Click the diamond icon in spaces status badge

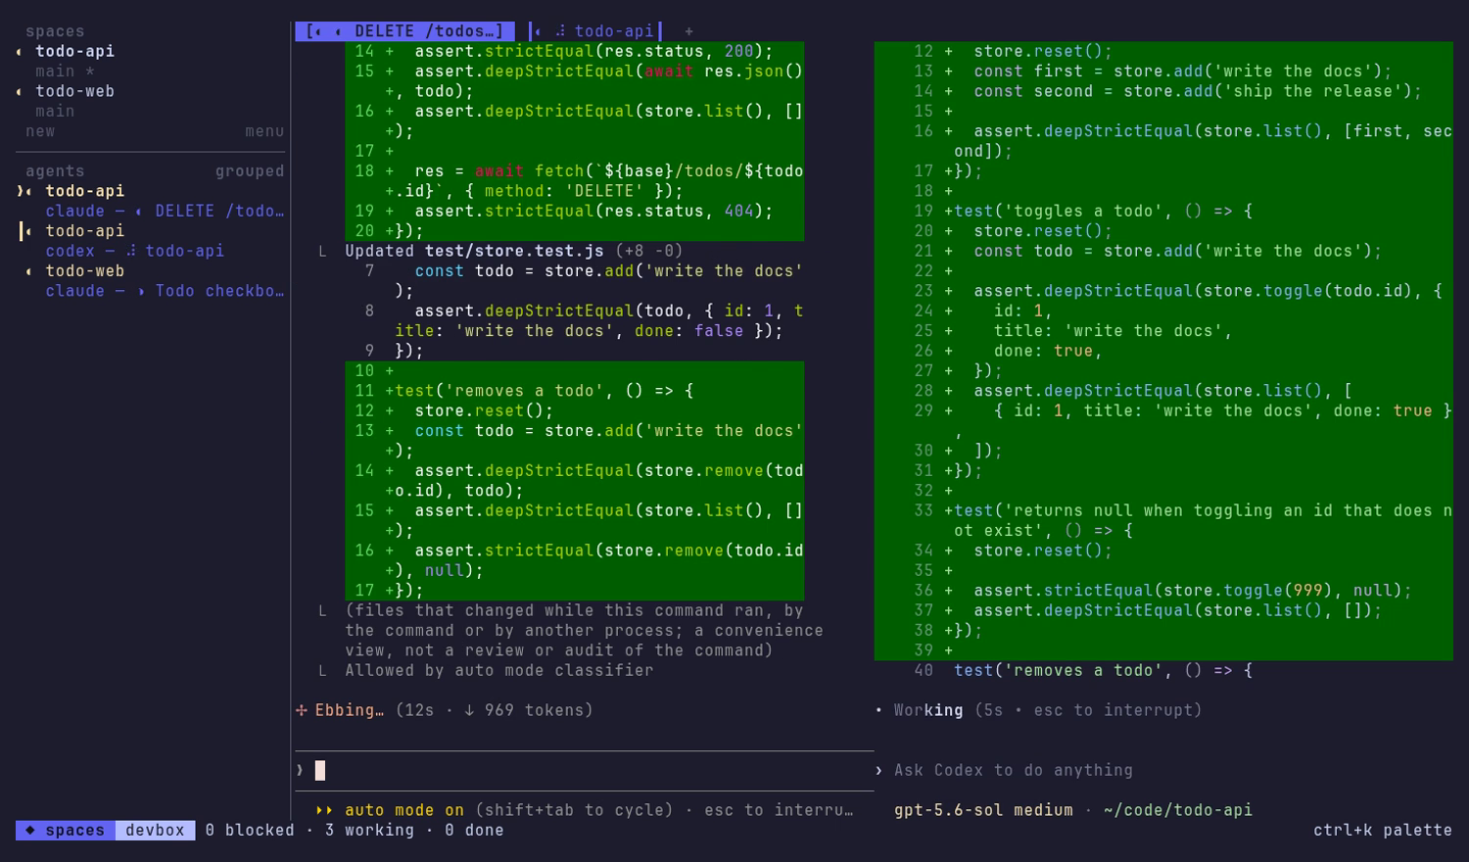pyautogui.click(x=30, y=830)
